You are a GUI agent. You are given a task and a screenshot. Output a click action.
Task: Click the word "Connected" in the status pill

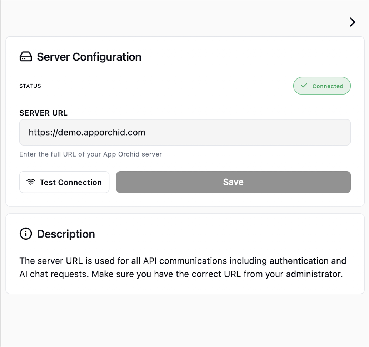(328, 86)
